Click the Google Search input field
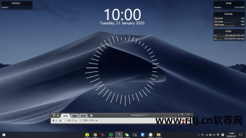 (17, 7)
